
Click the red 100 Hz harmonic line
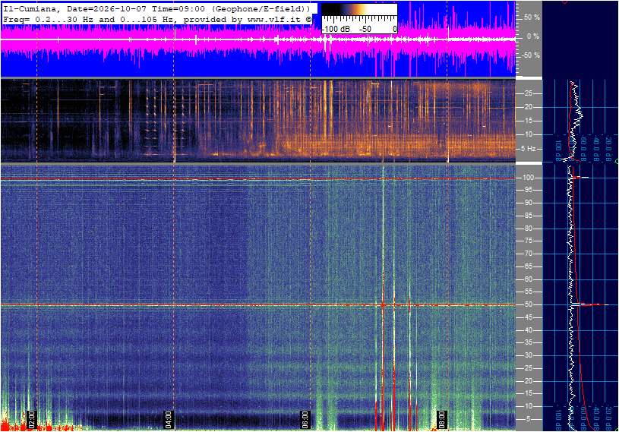pos(257,178)
